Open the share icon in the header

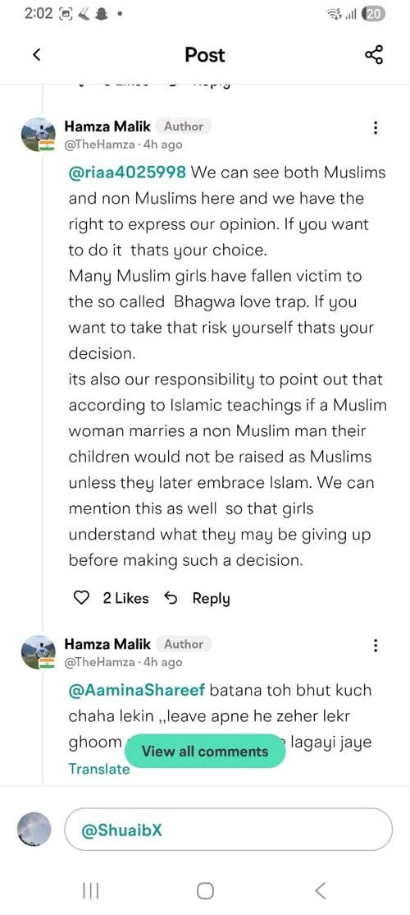pyautogui.click(x=373, y=55)
